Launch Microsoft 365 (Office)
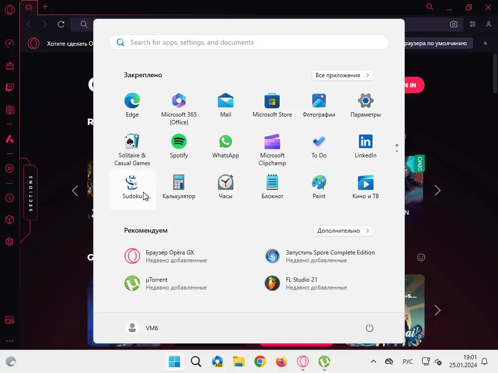The width and height of the screenshot is (498, 373). click(179, 109)
